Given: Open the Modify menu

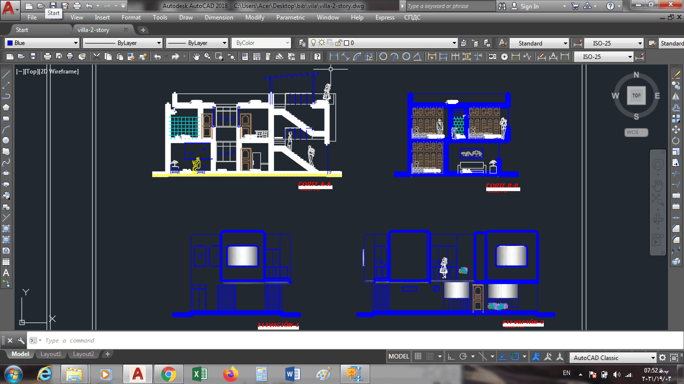Looking at the screenshot, I should click(x=255, y=17).
